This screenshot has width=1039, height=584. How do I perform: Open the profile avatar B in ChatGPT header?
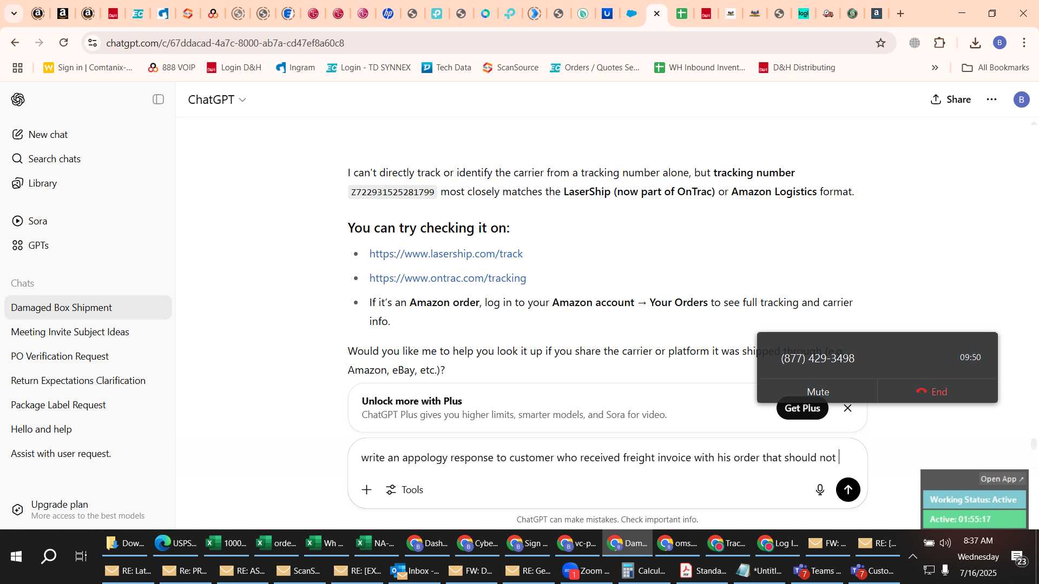tap(1021, 99)
